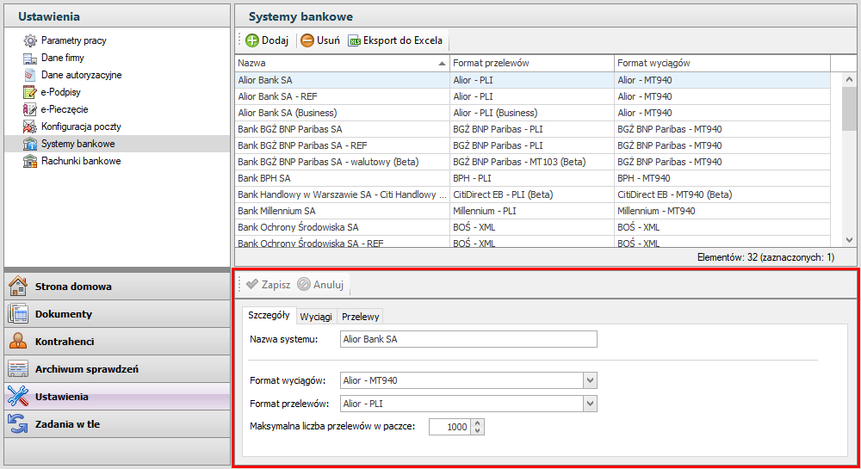Select Bank Millennium SA row

pos(276,211)
